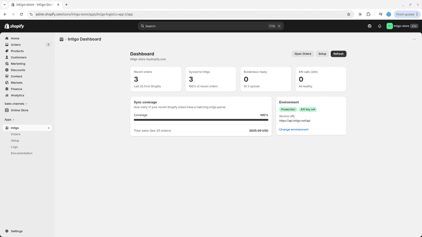Click the Content sidebar icon
Screen dimensions: 422x237
[x=7, y=76]
